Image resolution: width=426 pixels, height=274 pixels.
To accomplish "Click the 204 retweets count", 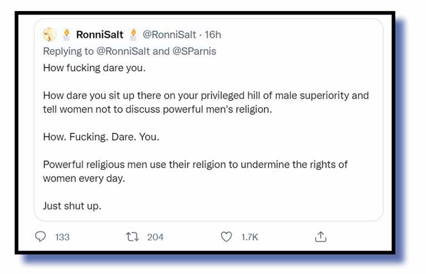I will click(155, 237).
